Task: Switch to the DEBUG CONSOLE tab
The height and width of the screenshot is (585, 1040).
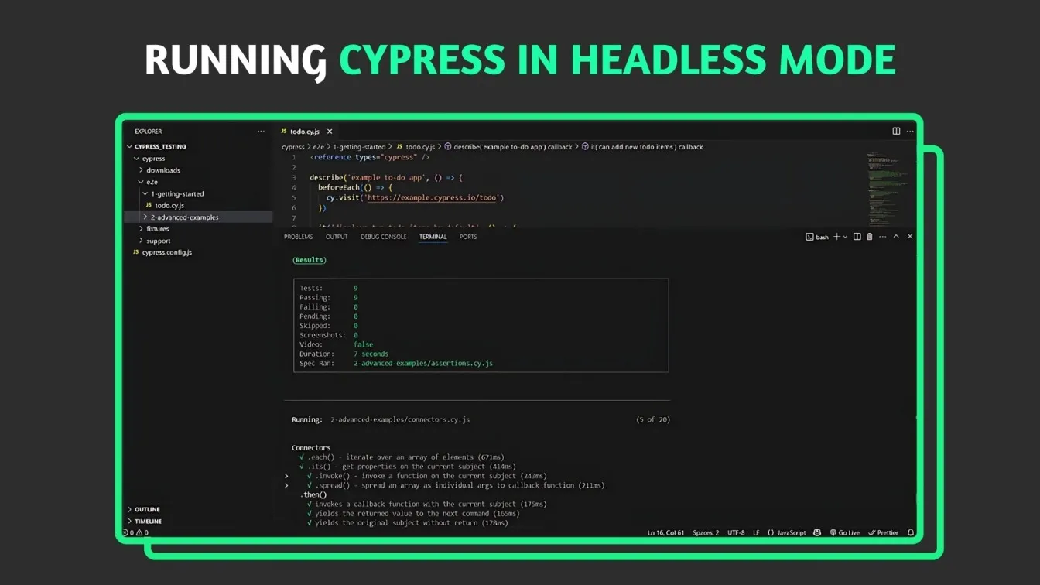Action: [383, 237]
